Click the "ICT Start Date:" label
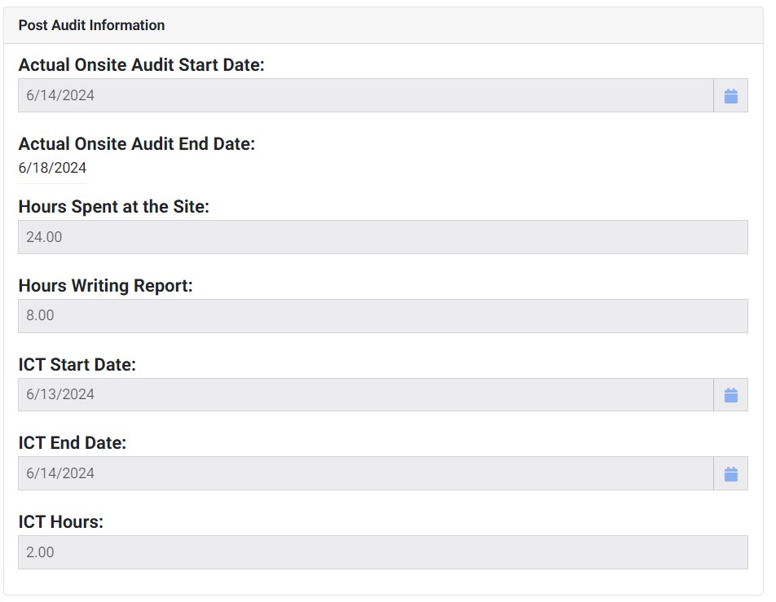The image size is (776, 602). point(77,365)
